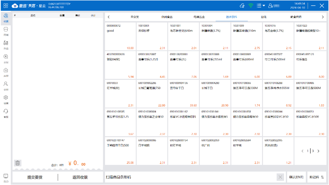The image size is (329, 185).
Task: Open the 交班 shift handover sidebar icon
Action: click(6, 86)
